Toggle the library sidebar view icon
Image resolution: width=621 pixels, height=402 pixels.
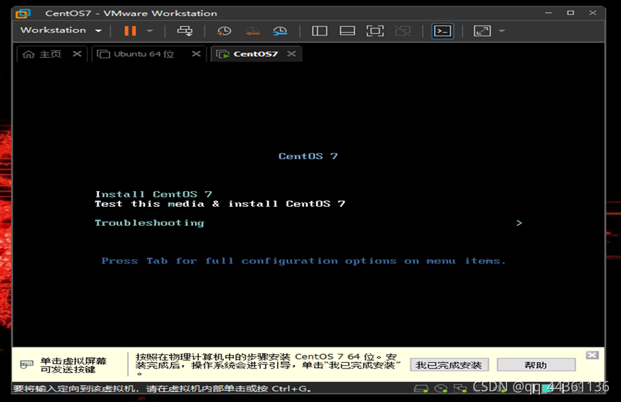pyautogui.click(x=320, y=31)
